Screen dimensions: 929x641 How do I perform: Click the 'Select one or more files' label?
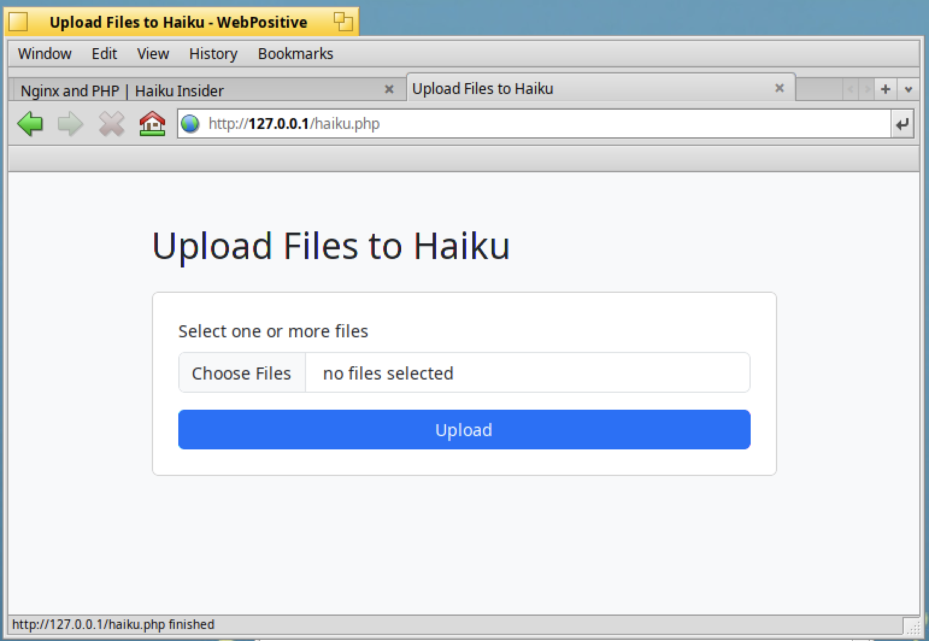tap(273, 331)
